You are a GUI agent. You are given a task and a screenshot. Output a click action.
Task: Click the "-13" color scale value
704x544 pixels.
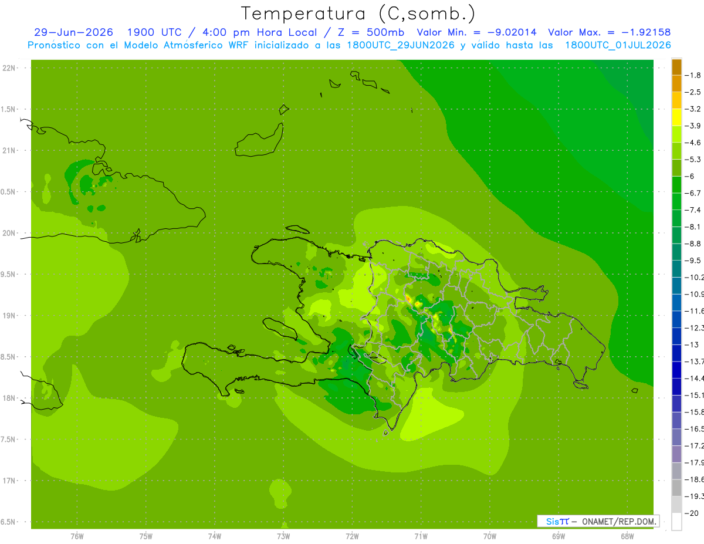692,344
